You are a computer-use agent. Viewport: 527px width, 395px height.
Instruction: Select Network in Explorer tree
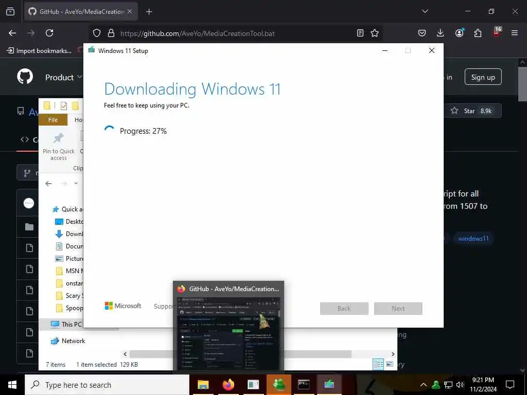(68, 341)
